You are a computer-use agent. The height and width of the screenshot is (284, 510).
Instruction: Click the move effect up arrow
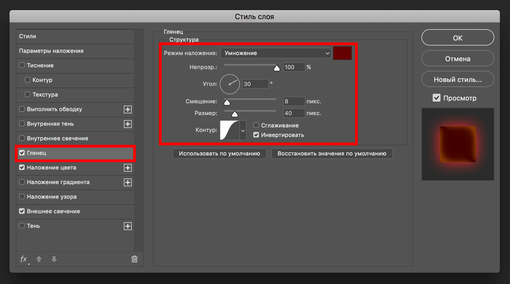point(39,259)
